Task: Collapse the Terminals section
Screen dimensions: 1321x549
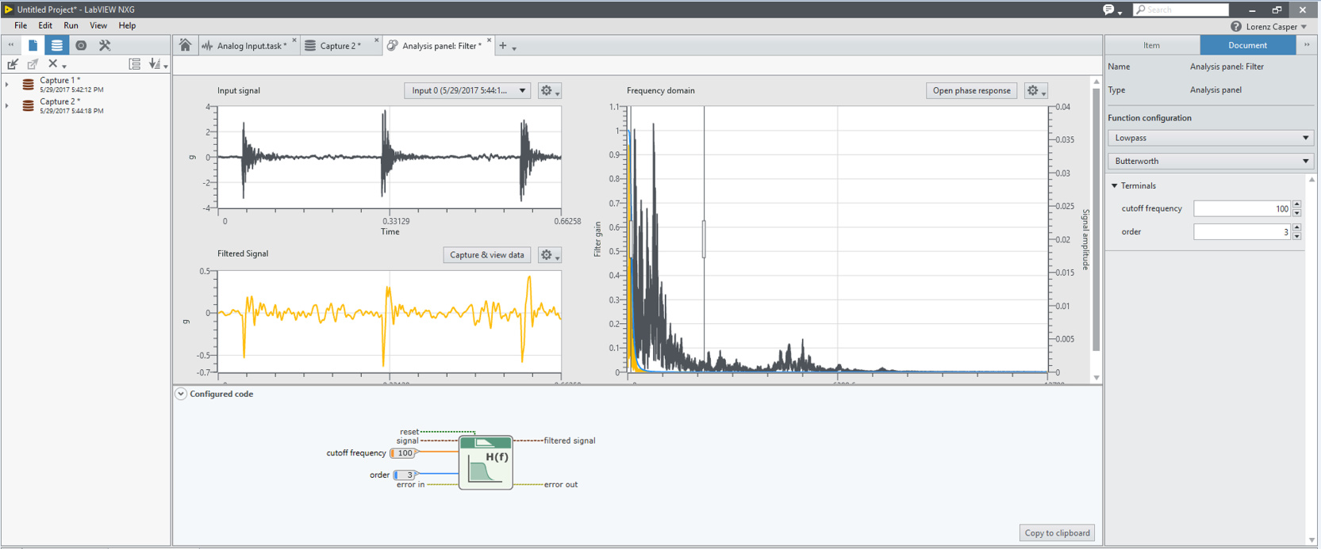Action: (1115, 186)
